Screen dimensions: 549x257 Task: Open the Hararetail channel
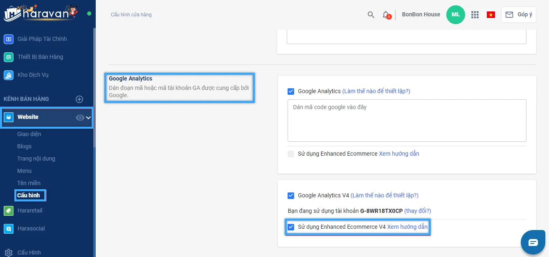click(30, 211)
